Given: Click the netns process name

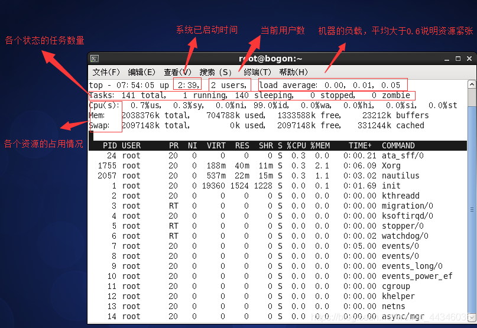Looking at the screenshot, I should [x=394, y=306].
